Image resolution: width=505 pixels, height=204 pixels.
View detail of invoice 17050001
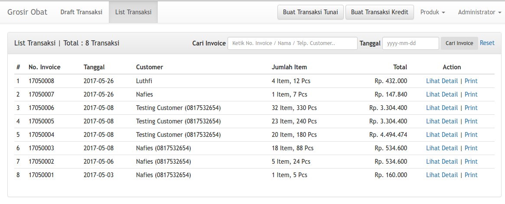[442, 175]
